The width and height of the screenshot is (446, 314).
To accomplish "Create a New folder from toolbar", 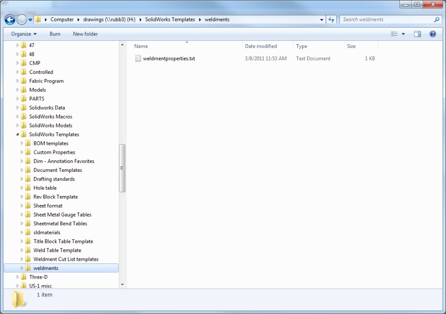I will pyautogui.click(x=85, y=34).
